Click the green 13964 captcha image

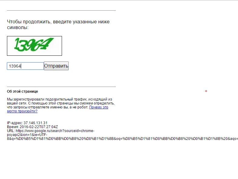[34, 46]
